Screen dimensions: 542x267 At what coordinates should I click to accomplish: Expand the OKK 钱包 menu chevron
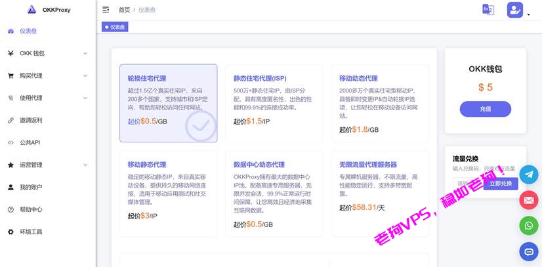point(85,54)
